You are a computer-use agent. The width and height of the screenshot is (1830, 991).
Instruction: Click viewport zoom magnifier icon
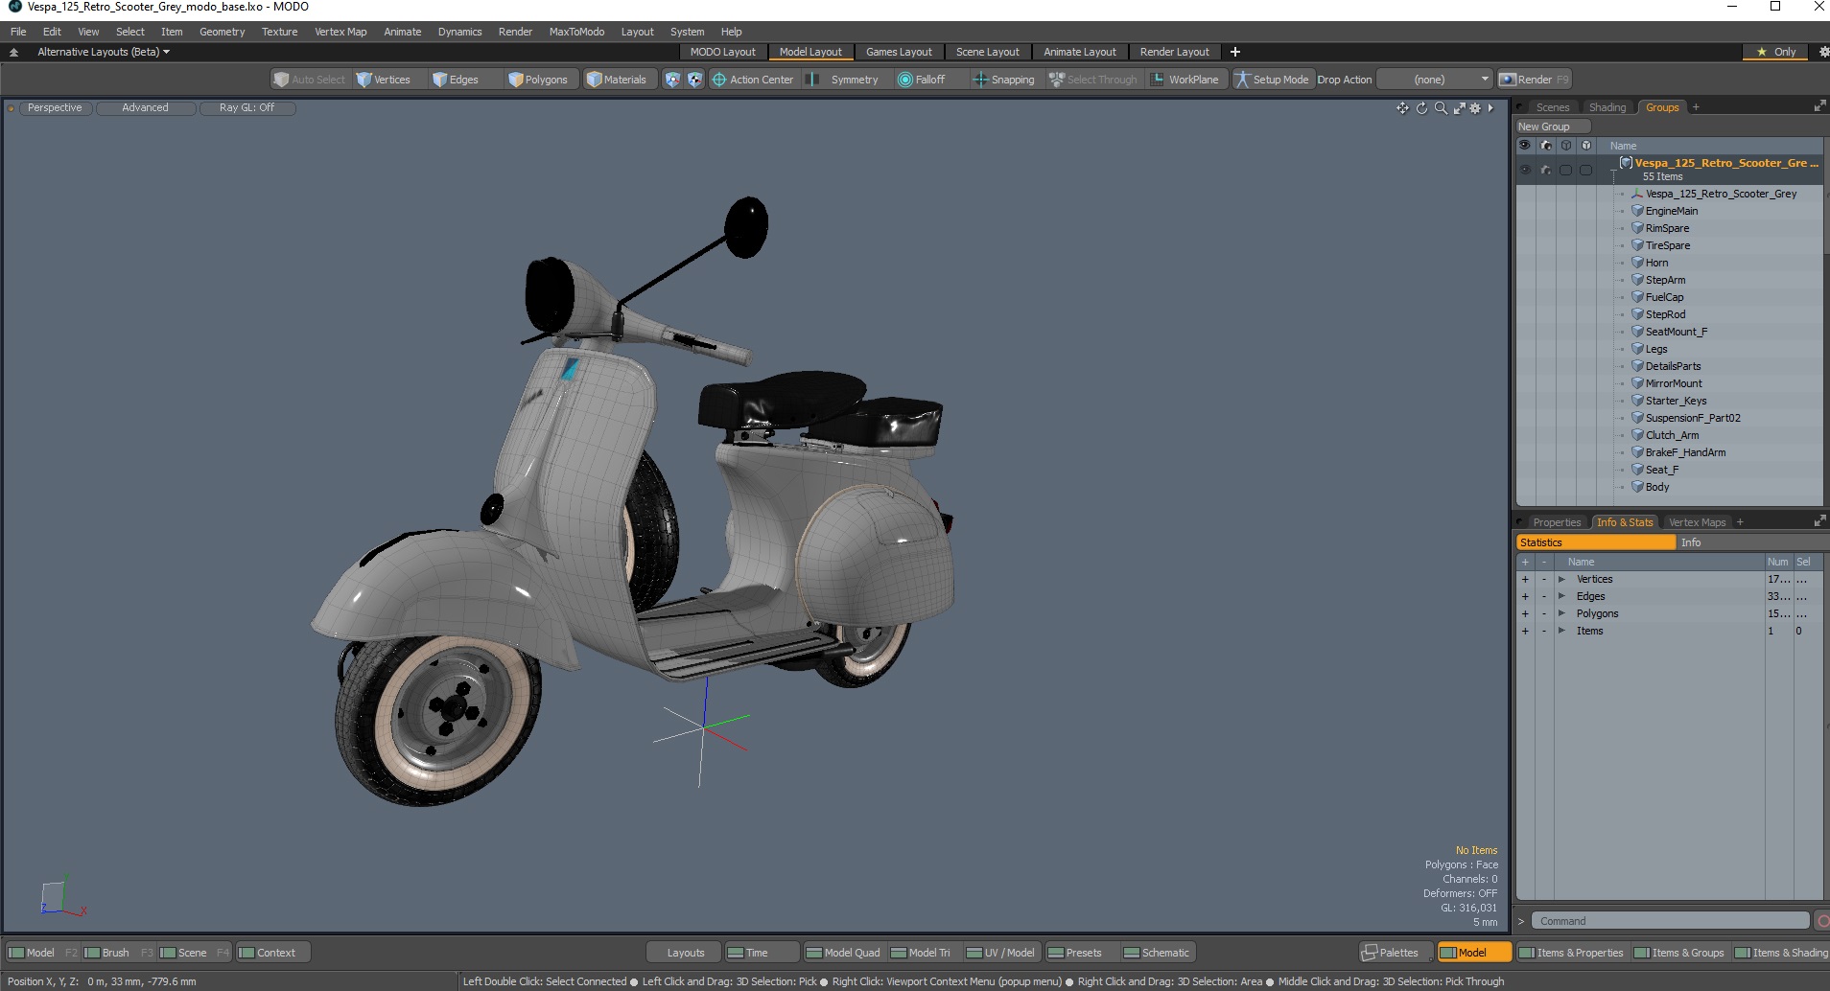point(1441,108)
